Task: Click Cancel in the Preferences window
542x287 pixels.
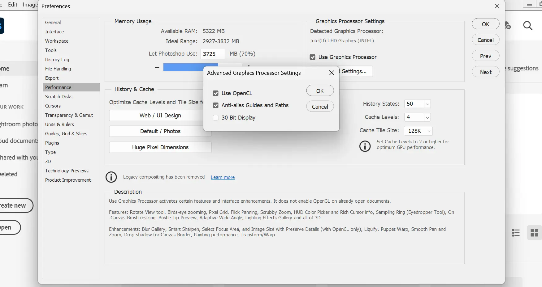Action: 486,40
